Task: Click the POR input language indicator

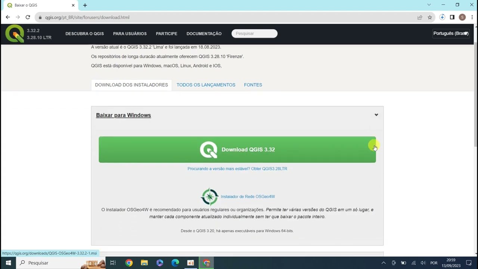Action: point(434,263)
